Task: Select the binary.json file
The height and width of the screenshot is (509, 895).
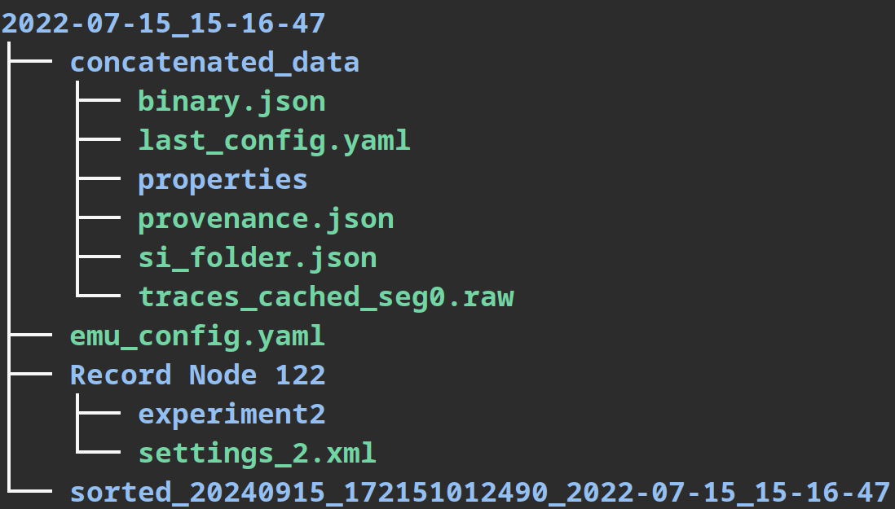Action: [x=231, y=102]
